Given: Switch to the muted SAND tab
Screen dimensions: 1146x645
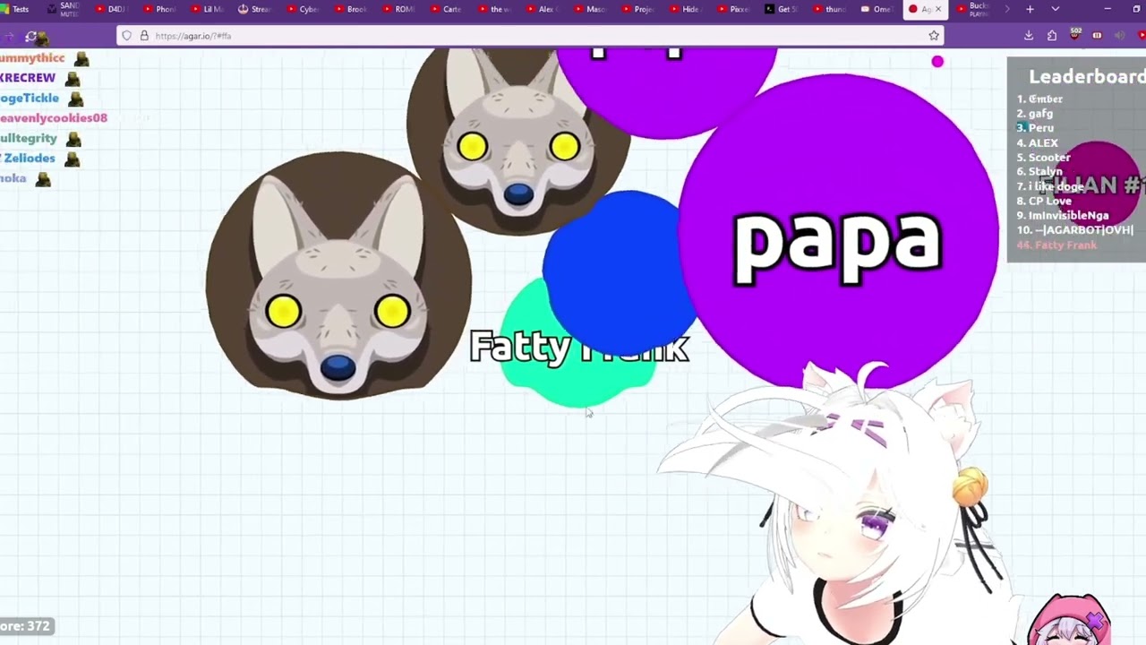Looking at the screenshot, I should click(64, 9).
